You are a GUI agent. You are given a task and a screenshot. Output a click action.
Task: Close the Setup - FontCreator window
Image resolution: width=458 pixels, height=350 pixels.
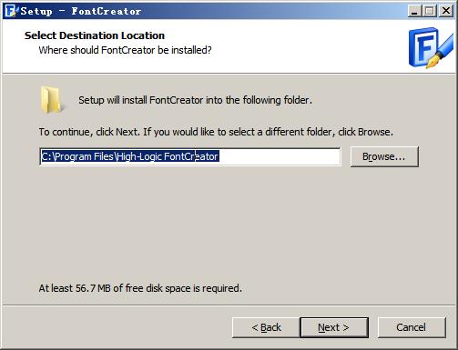pos(446,11)
